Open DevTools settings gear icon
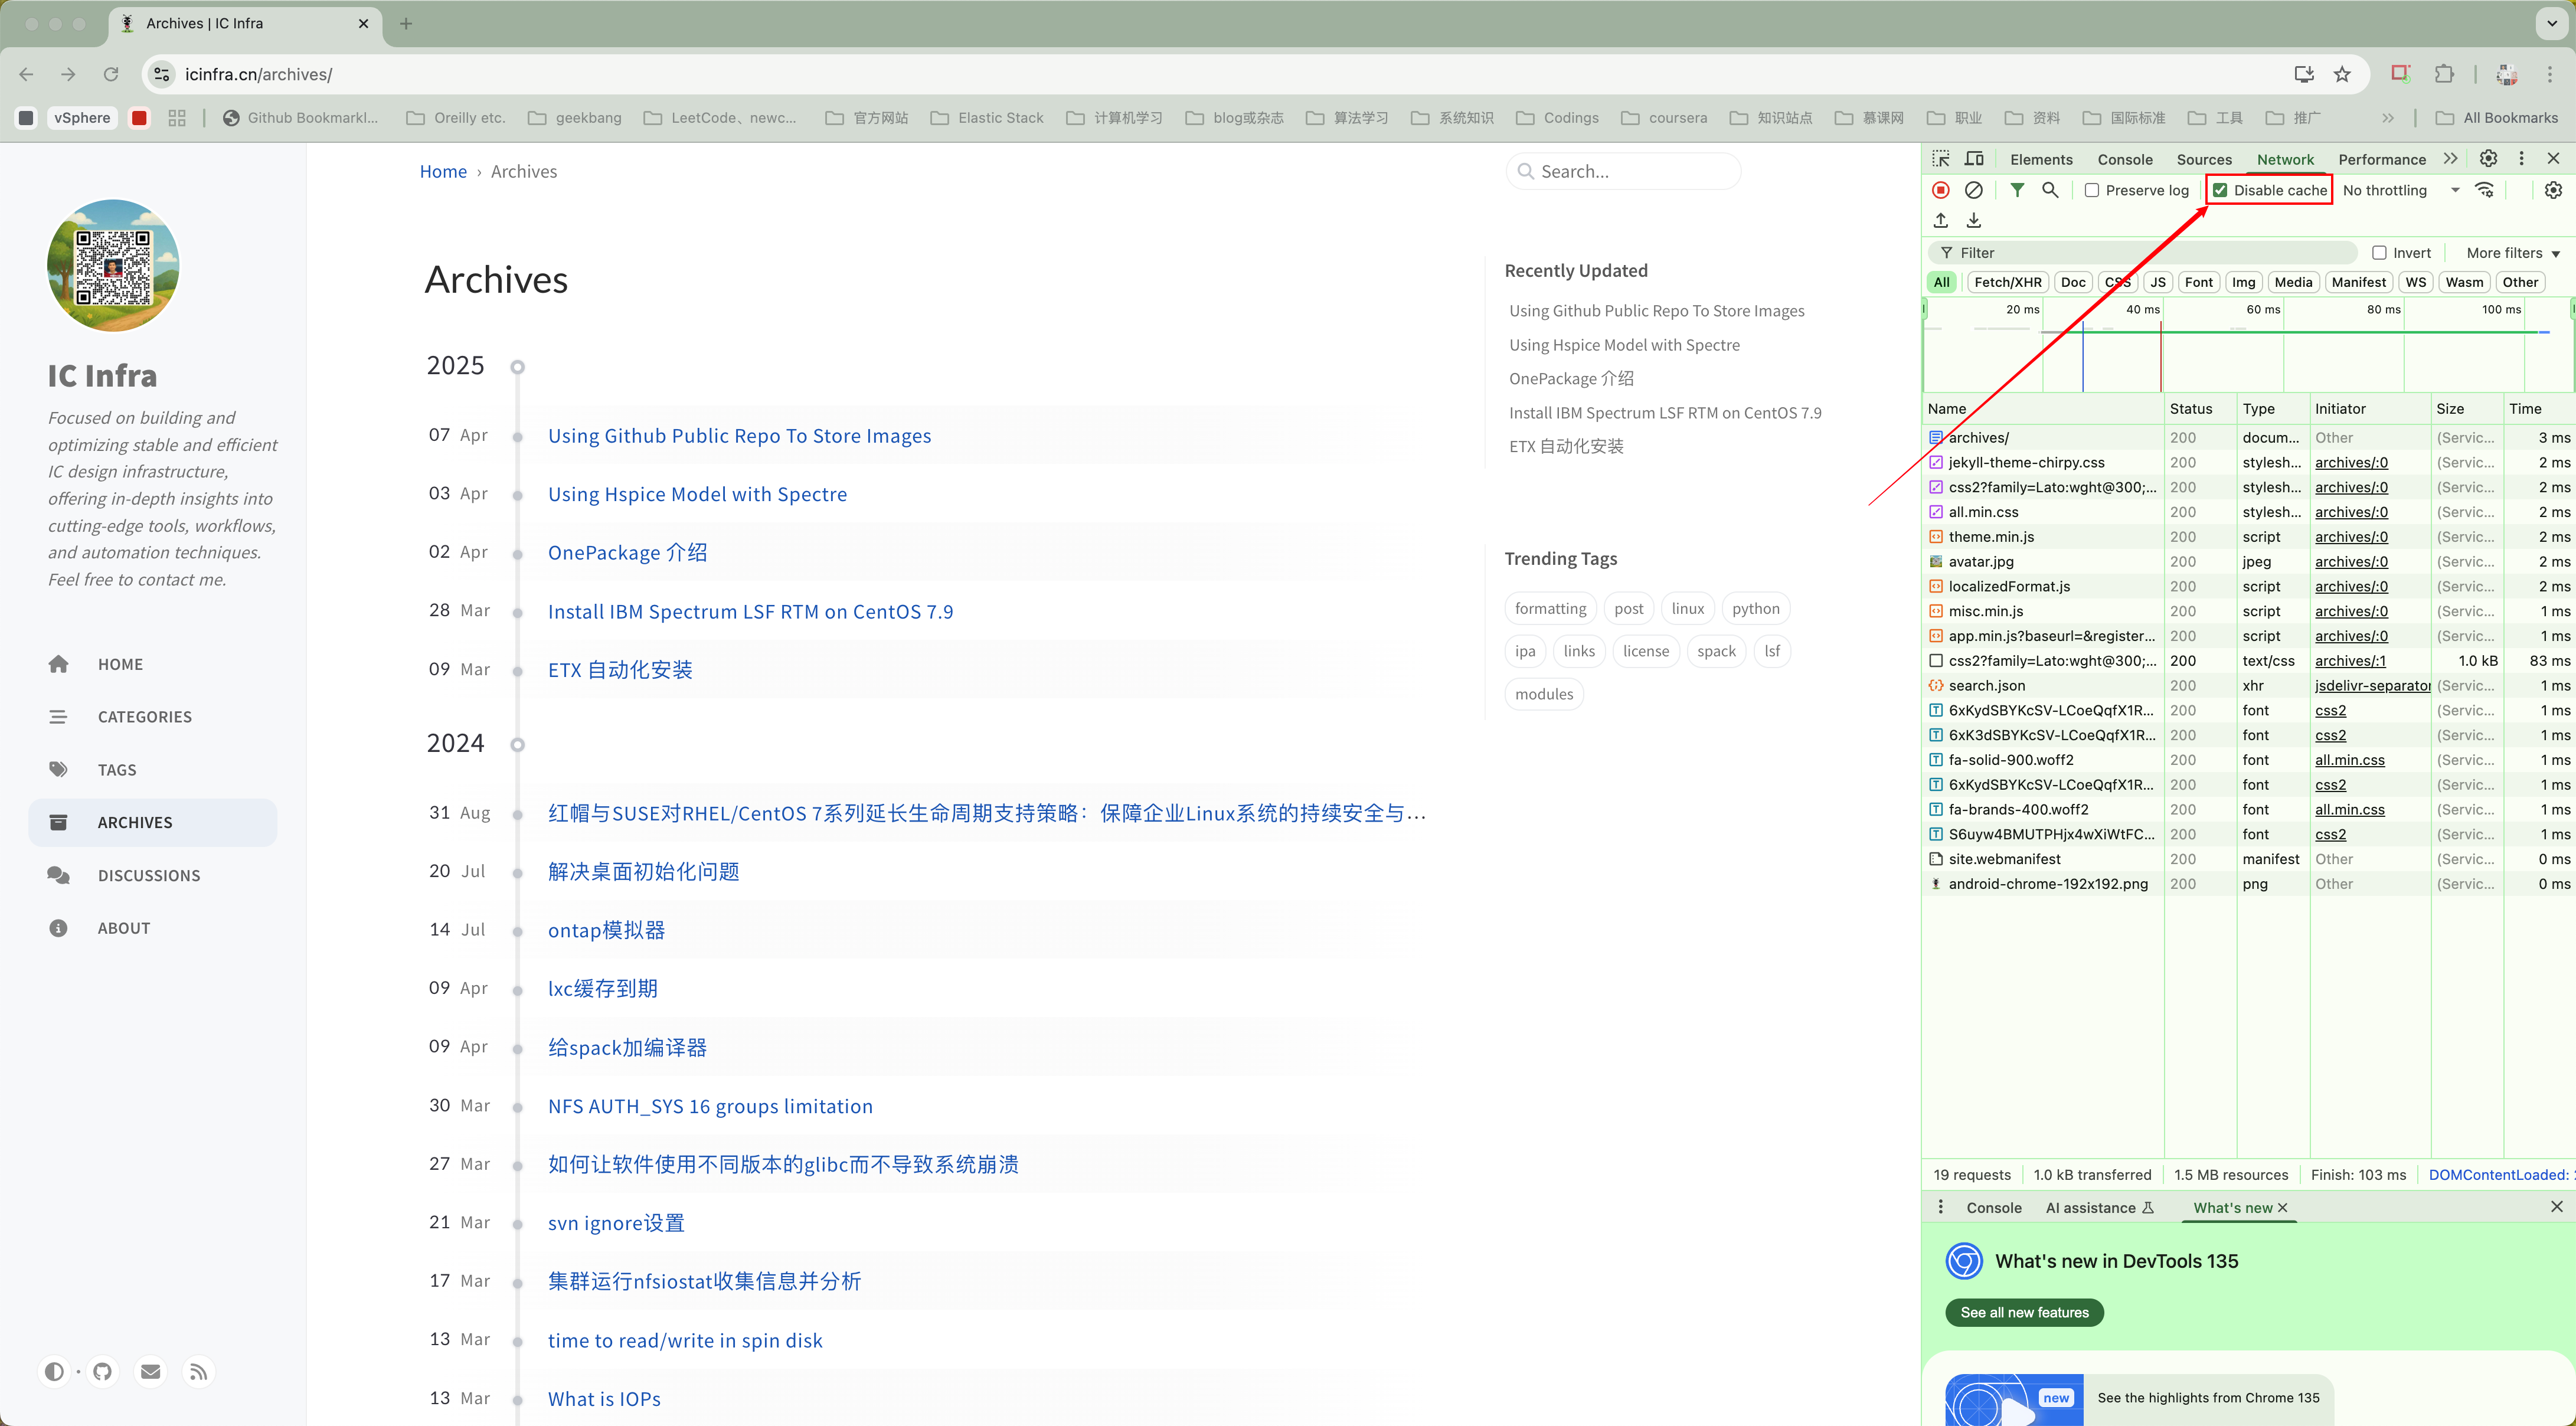The width and height of the screenshot is (2576, 1426). tap(2489, 159)
